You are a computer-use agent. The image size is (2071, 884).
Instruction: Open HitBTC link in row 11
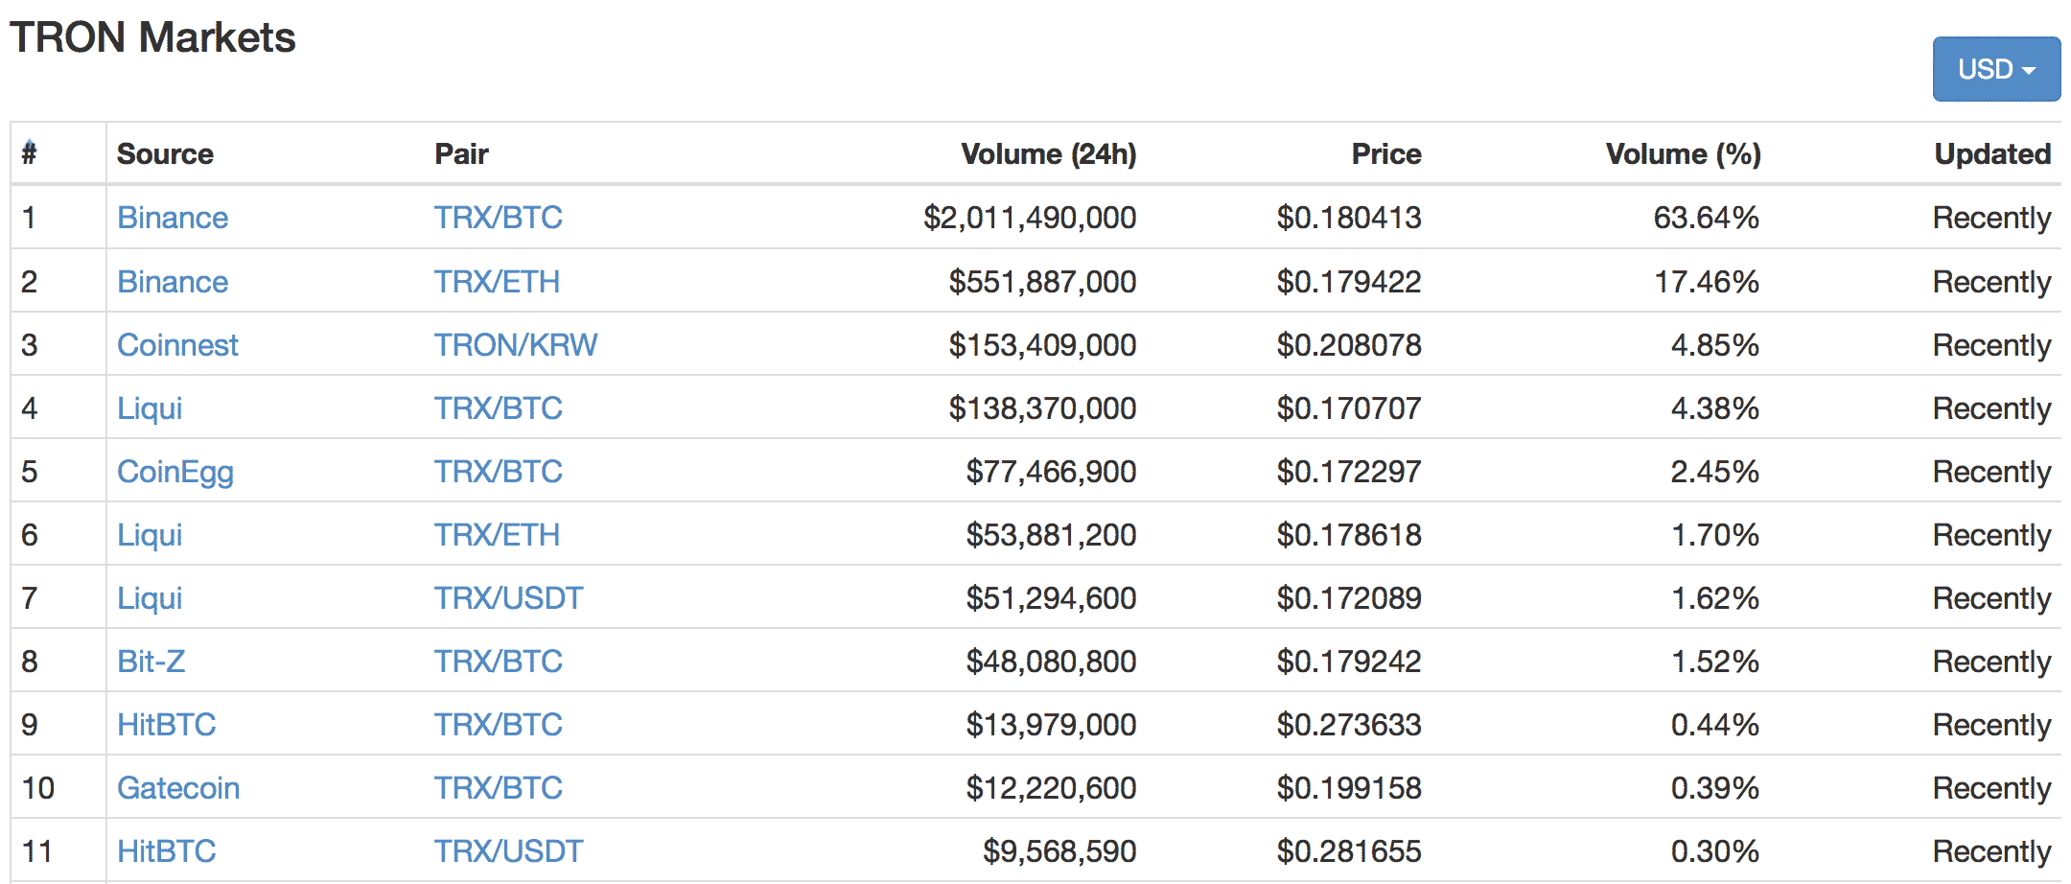tap(166, 851)
